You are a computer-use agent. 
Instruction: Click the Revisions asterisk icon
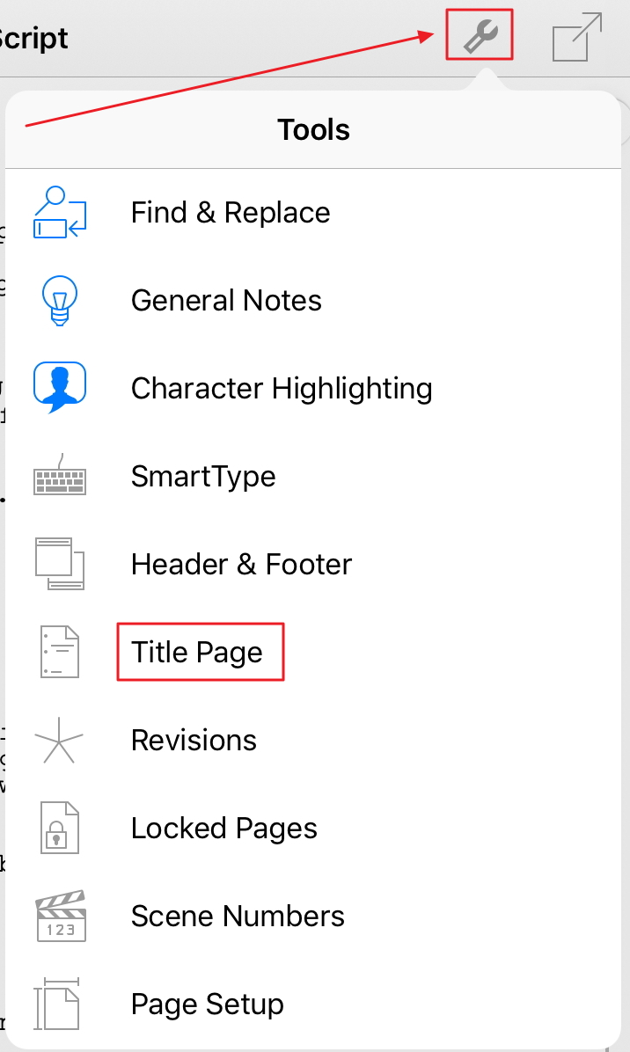click(59, 740)
